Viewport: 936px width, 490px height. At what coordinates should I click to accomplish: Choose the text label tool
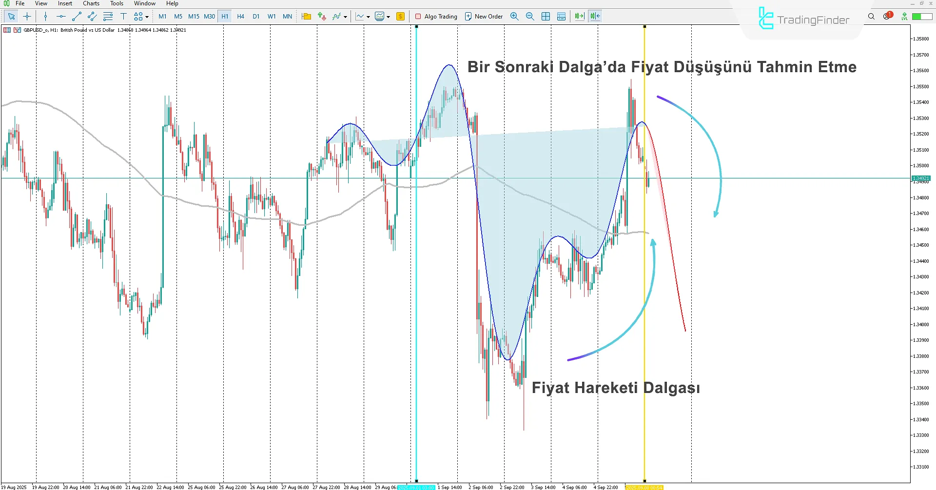123,17
